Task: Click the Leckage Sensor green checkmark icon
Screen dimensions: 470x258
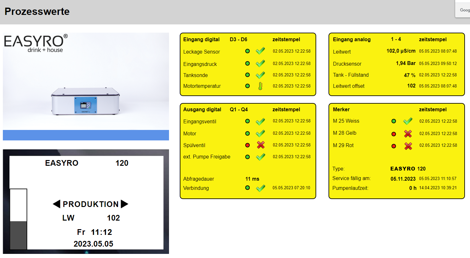Action: click(260, 51)
